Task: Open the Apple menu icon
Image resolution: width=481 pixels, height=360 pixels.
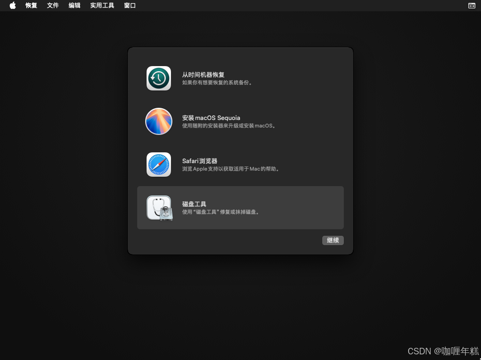Action: pos(13,5)
